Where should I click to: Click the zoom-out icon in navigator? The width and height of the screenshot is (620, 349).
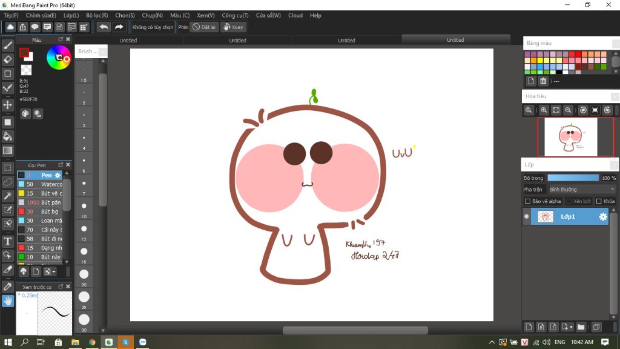568,110
